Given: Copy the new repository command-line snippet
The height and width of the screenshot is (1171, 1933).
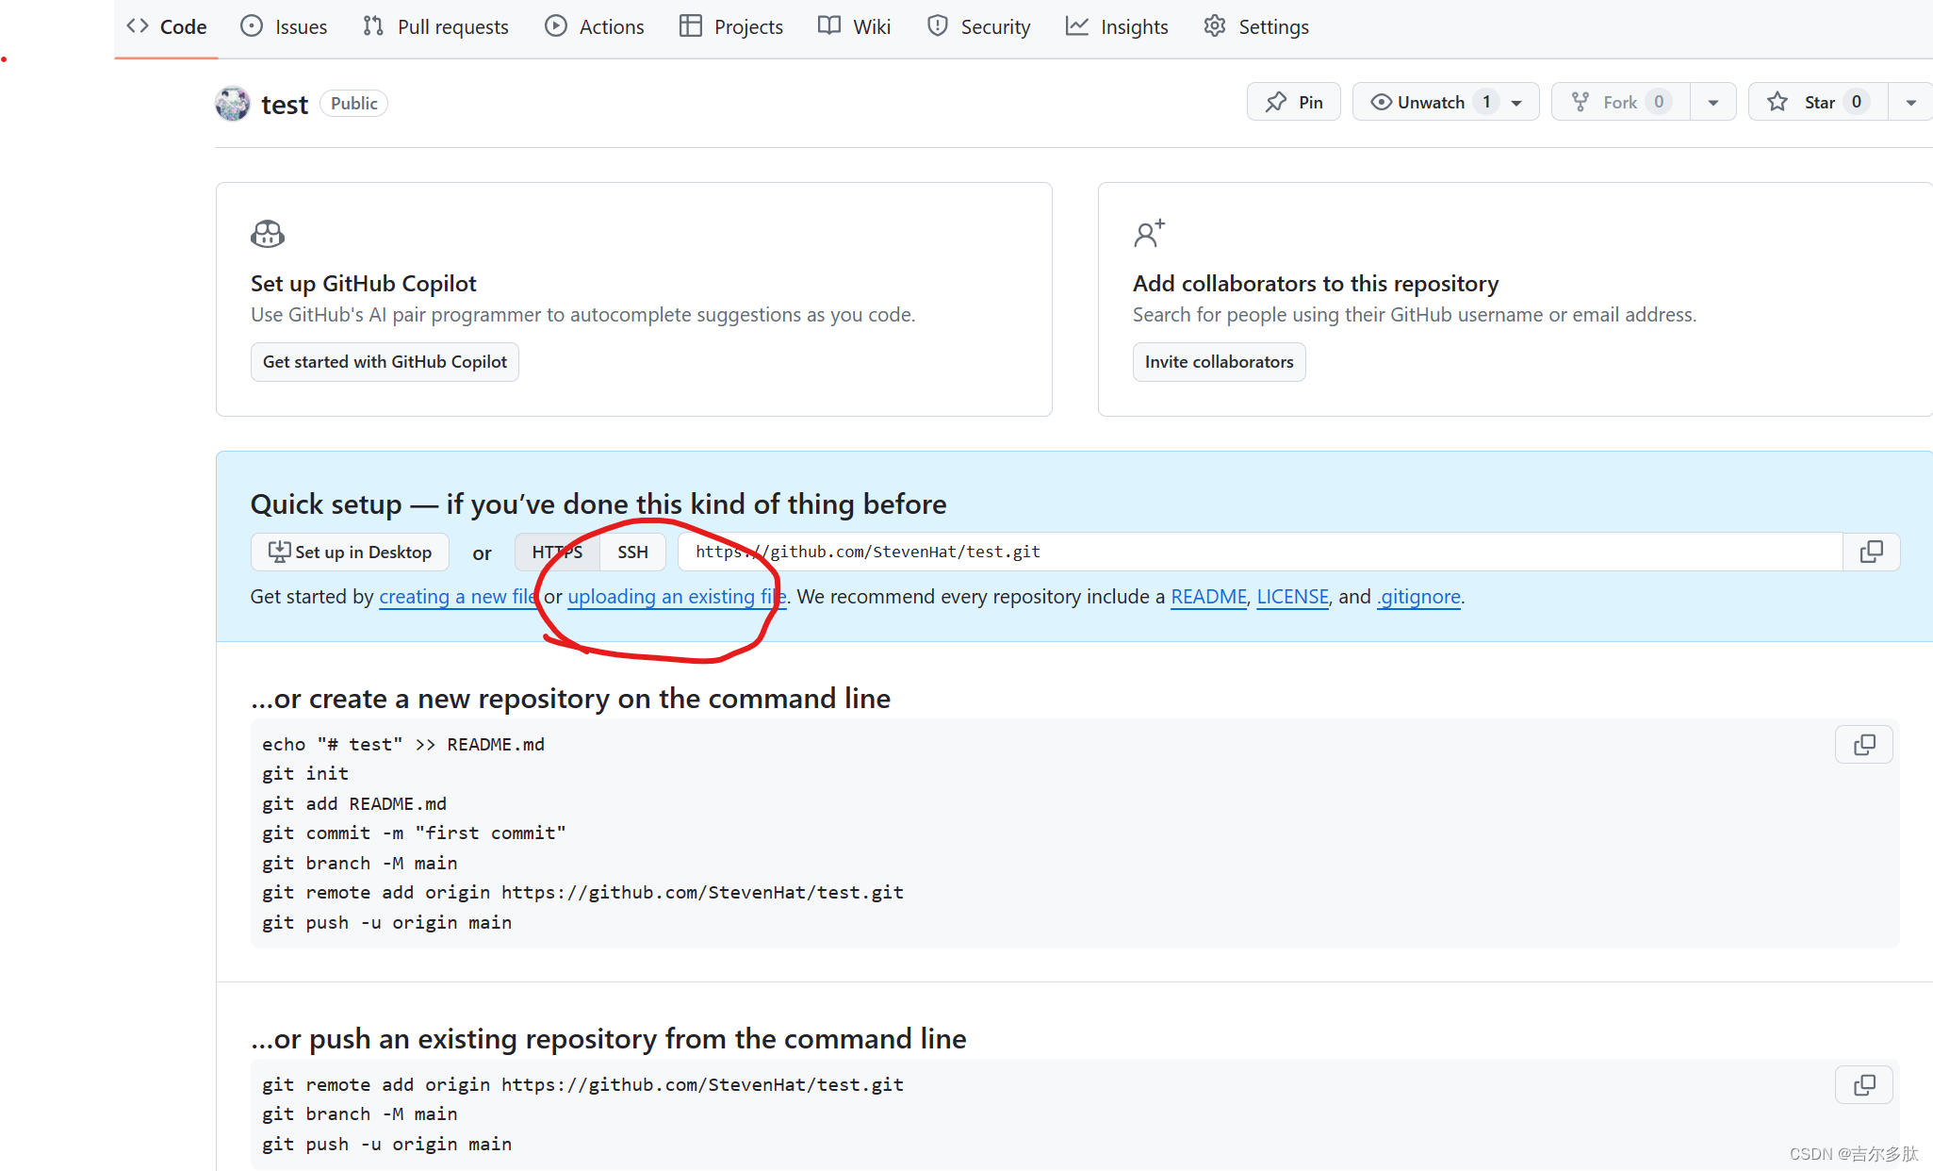Looking at the screenshot, I should [1863, 745].
